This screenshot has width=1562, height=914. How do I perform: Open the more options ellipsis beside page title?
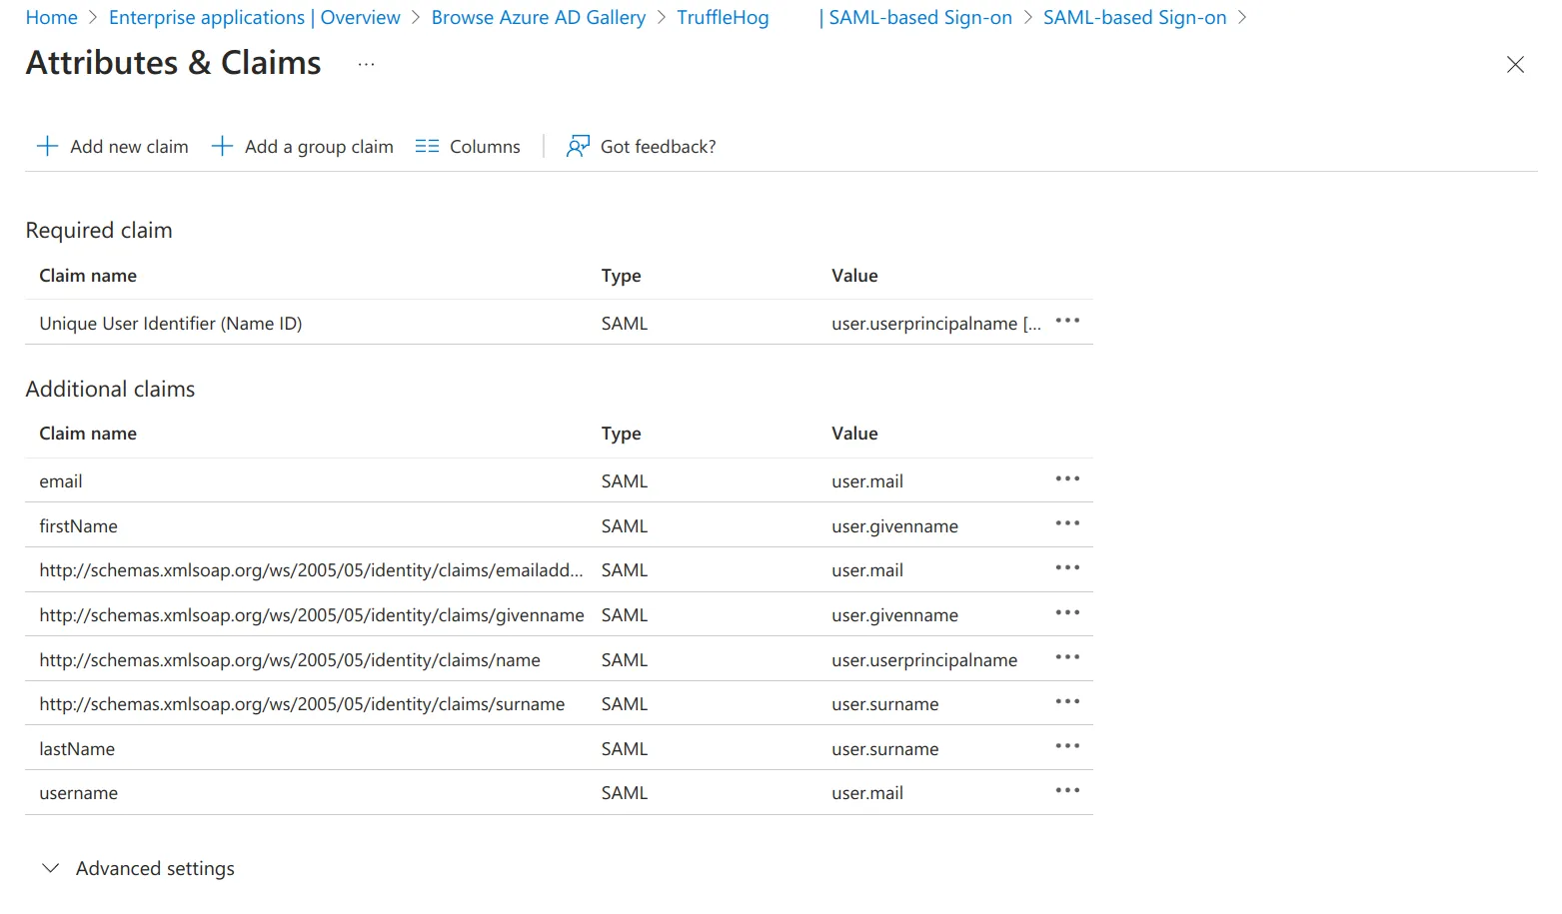click(367, 64)
